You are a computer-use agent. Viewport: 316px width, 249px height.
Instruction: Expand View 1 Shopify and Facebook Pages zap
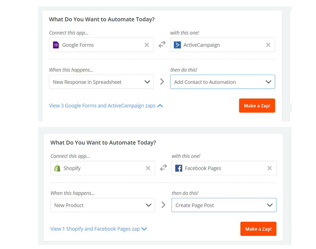point(98,229)
